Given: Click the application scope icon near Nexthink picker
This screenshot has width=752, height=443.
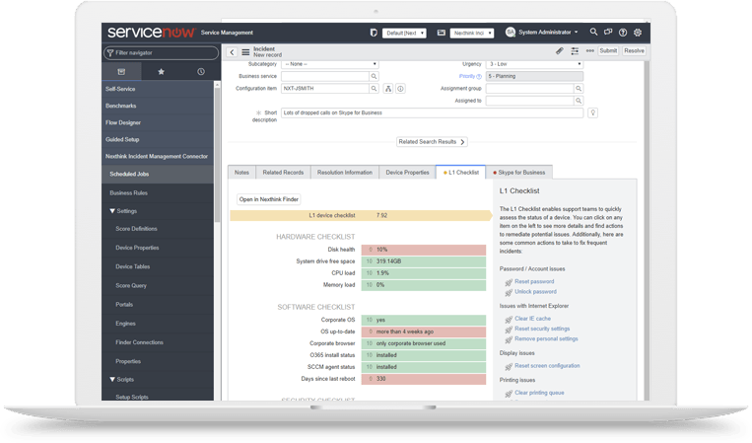Looking at the screenshot, I should (442, 33).
